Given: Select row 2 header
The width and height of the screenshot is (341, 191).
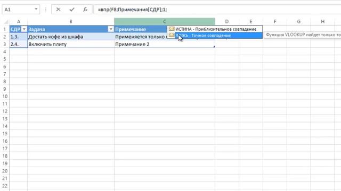Looking at the screenshot, I should (x=5, y=37).
